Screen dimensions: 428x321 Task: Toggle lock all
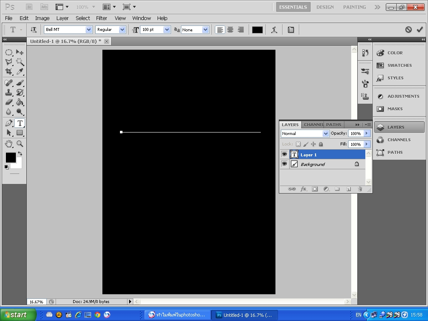click(x=321, y=144)
